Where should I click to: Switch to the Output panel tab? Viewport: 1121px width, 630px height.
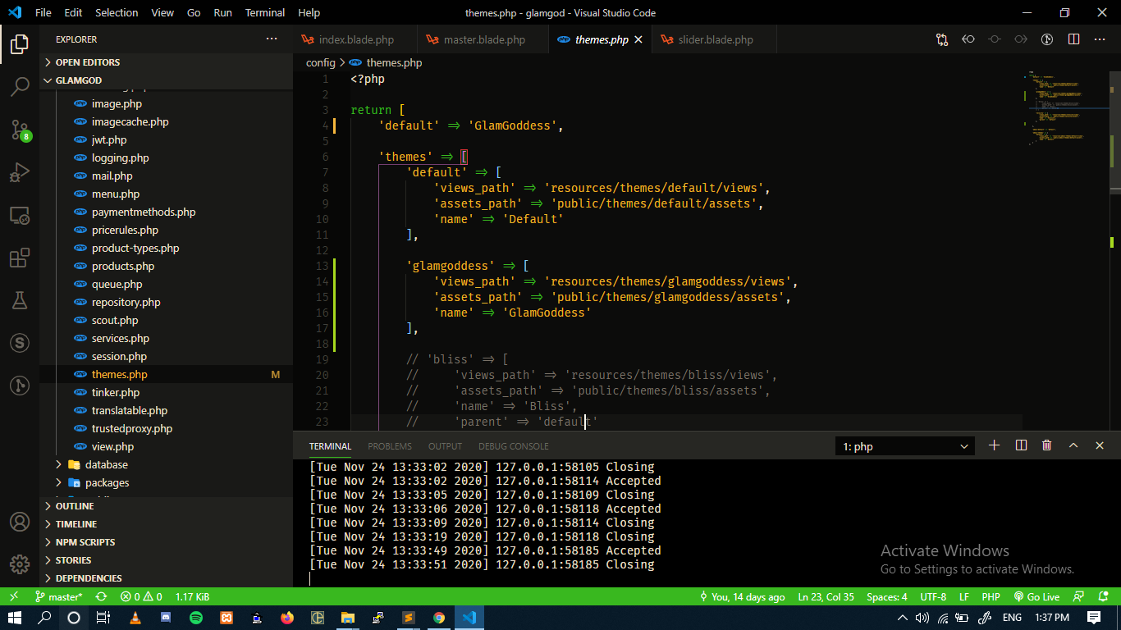coord(445,446)
